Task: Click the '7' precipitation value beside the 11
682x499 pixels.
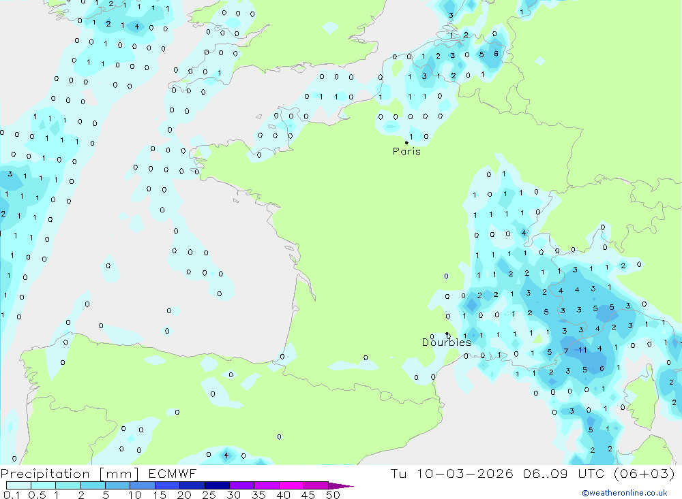Action: 566,351
